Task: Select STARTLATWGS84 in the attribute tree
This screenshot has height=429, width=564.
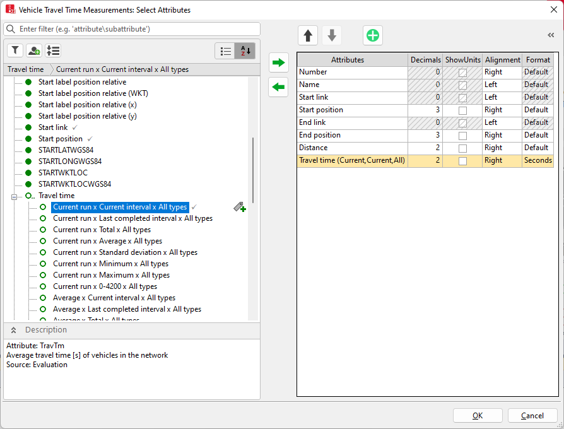Action: click(66, 150)
